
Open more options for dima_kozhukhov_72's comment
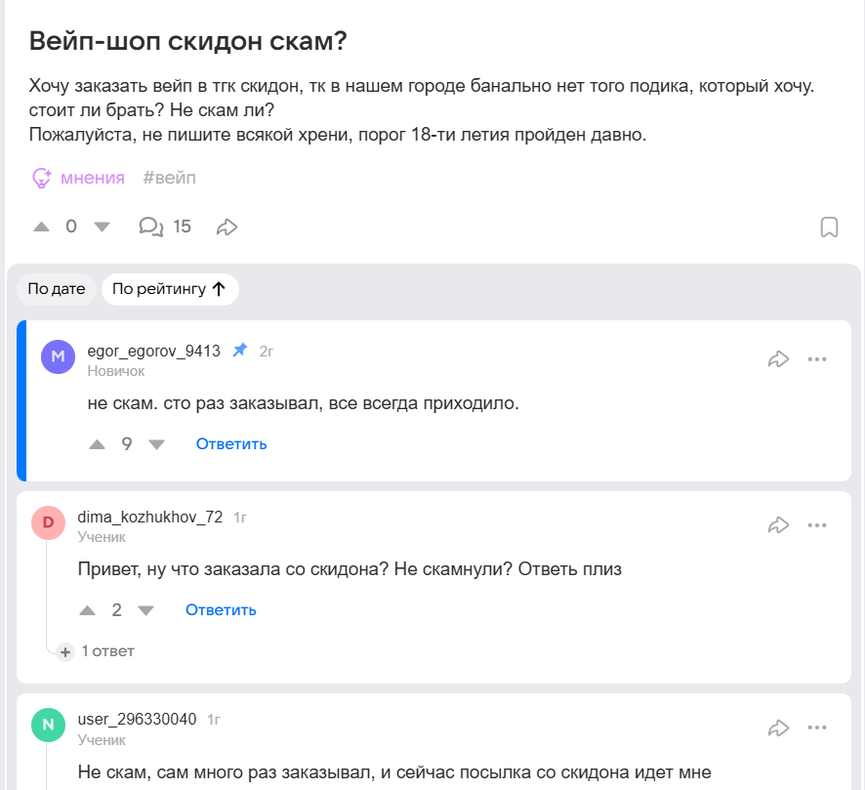click(x=817, y=525)
